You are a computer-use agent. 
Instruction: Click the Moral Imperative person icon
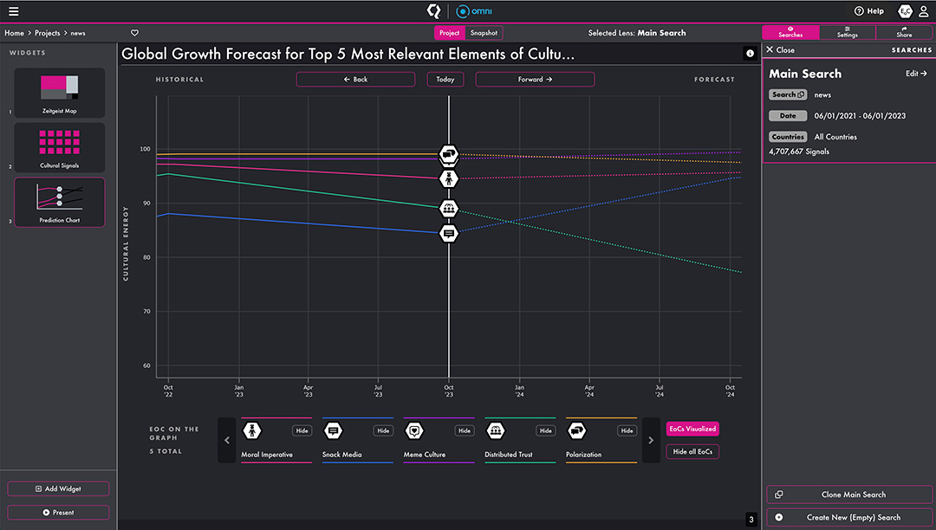point(252,430)
